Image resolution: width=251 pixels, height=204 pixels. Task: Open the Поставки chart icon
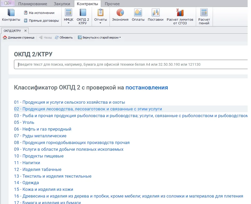[155, 13]
